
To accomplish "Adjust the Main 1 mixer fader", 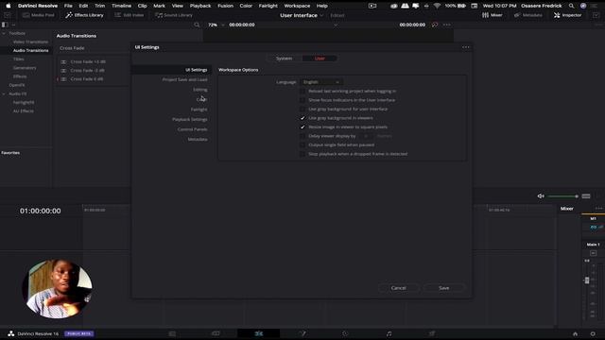I will [x=587, y=280].
